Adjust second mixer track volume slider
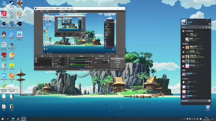The image size is (216, 121). (x=79, y=67)
